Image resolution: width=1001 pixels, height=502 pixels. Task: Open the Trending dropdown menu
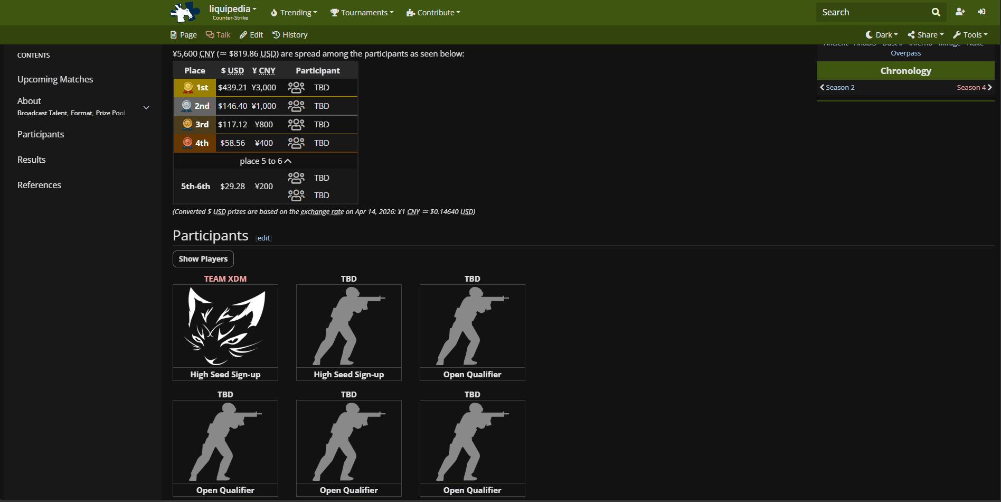coord(294,13)
